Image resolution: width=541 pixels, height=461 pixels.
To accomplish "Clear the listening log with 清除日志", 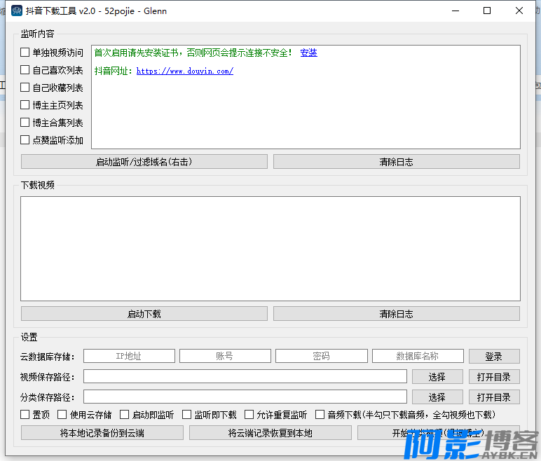I will (397, 162).
